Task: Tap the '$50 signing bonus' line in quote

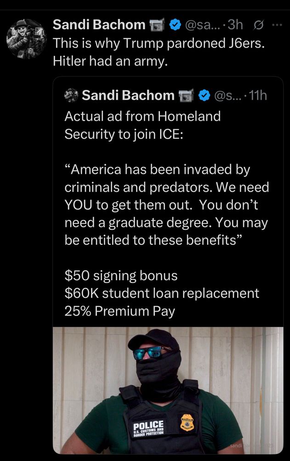Action: 121,276
